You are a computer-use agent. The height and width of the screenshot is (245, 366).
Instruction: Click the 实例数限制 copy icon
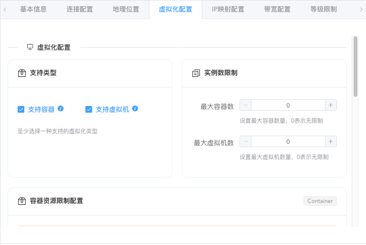click(x=196, y=73)
